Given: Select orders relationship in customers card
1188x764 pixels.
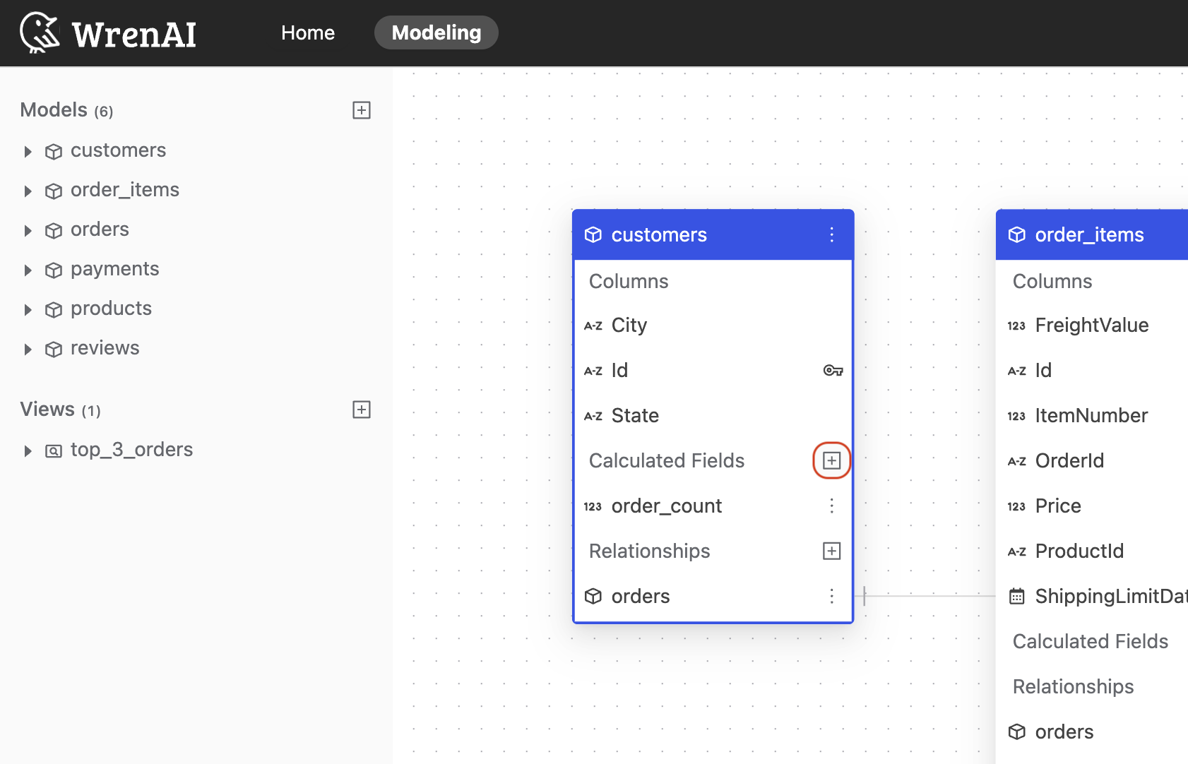Looking at the screenshot, I should click(713, 596).
